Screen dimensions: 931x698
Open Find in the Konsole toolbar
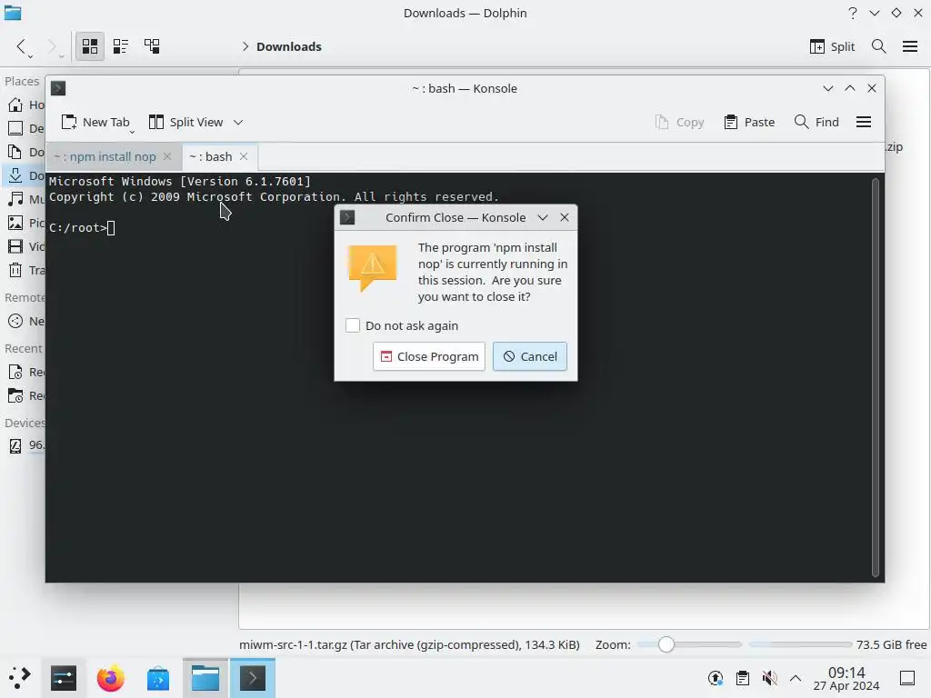tap(817, 122)
